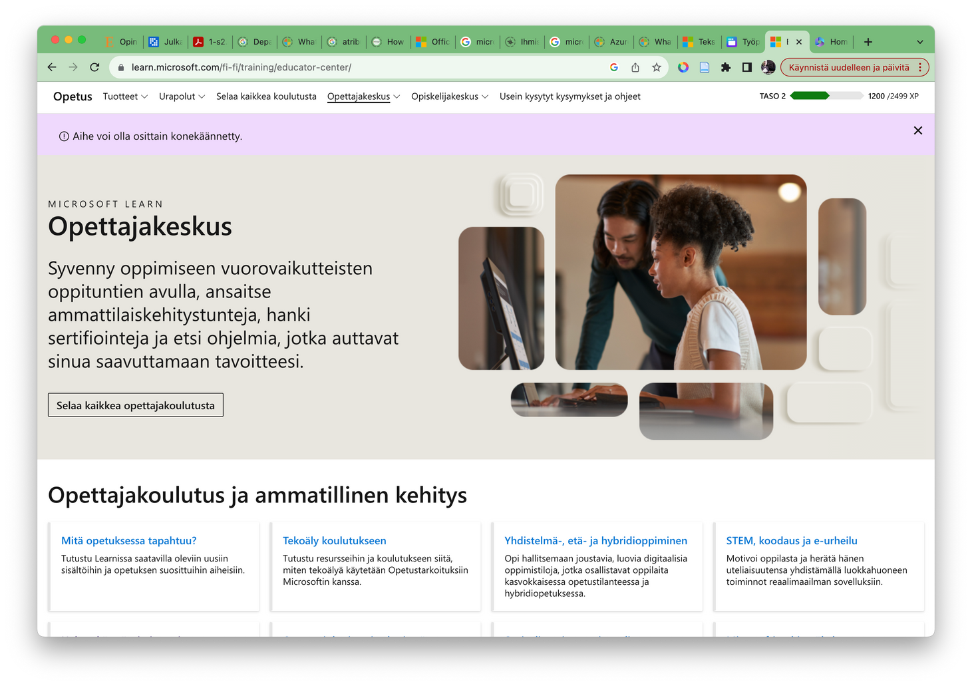This screenshot has height=686, width=972.
Task: Open the blue document extension icon
Action: pos(705,67)
